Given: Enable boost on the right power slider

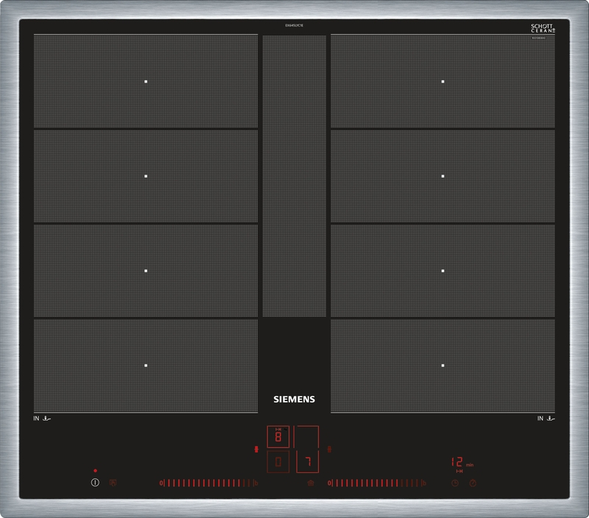Looking at the screenshot, I should 424,483.
